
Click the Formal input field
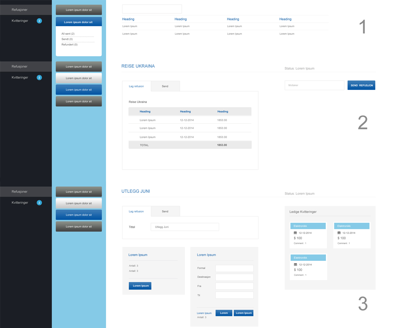234,268
